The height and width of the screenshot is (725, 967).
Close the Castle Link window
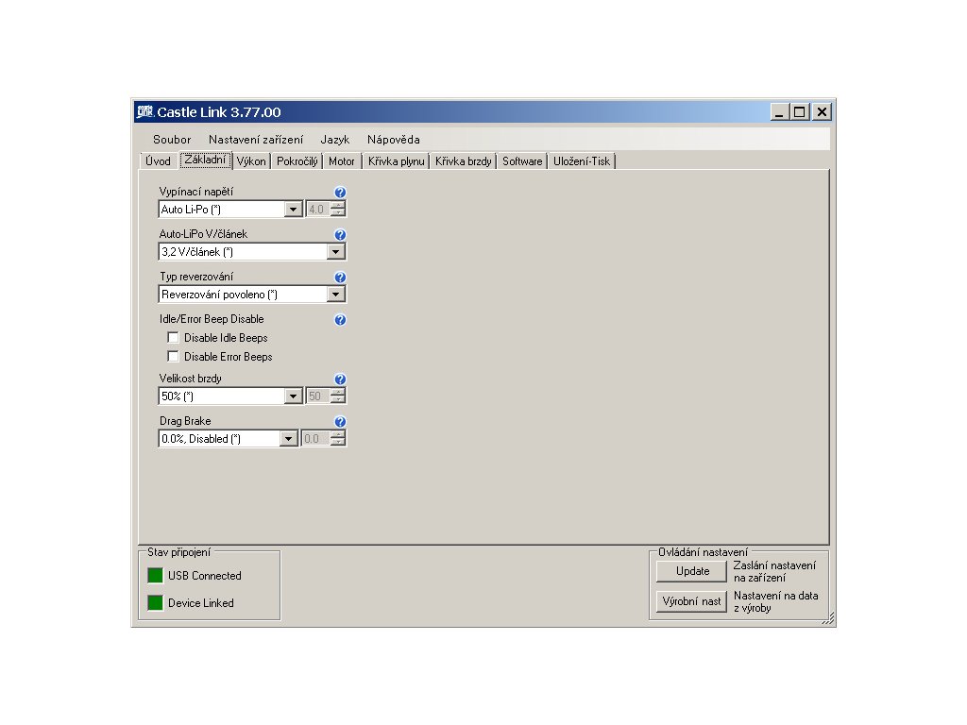[821, 112]
